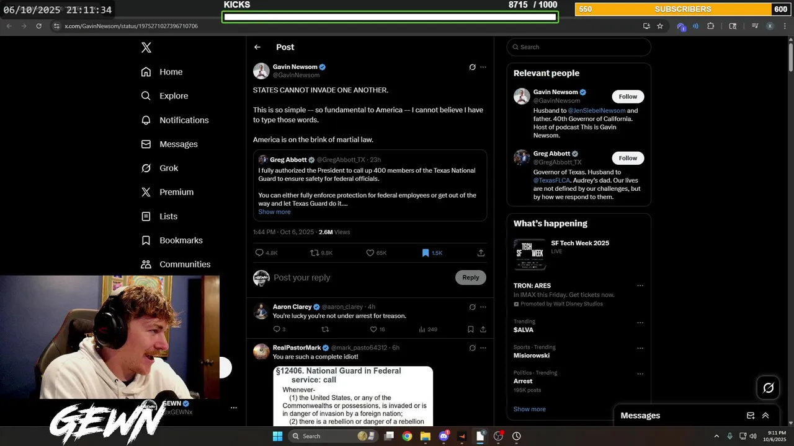Open Discord from the taskbar
Screen dimensions: 794x446
[444, 436]
